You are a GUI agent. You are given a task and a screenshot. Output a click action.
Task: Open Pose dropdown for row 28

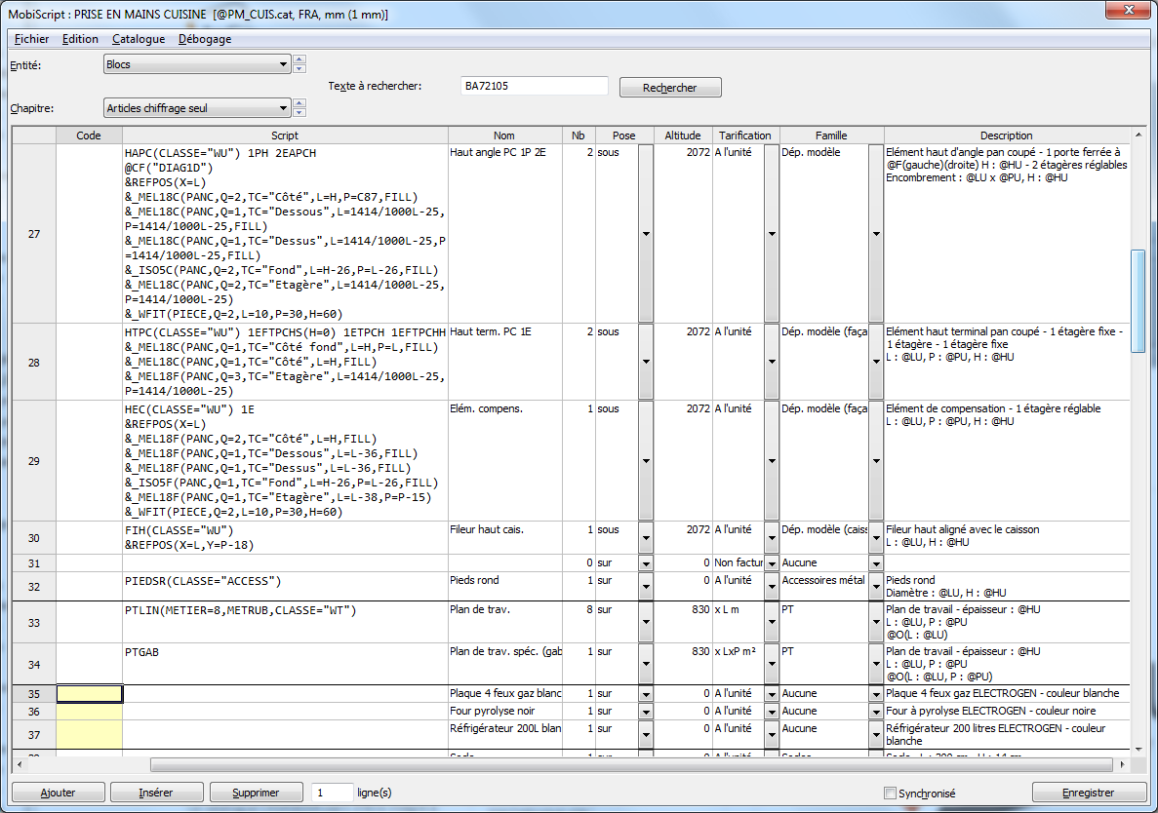(646, 362)
